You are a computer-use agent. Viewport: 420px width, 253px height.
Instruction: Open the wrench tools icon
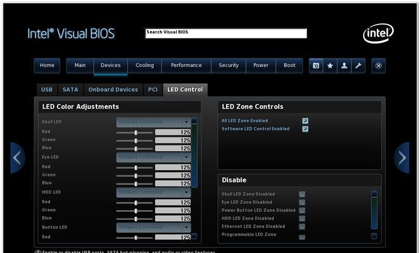[359, 66]
